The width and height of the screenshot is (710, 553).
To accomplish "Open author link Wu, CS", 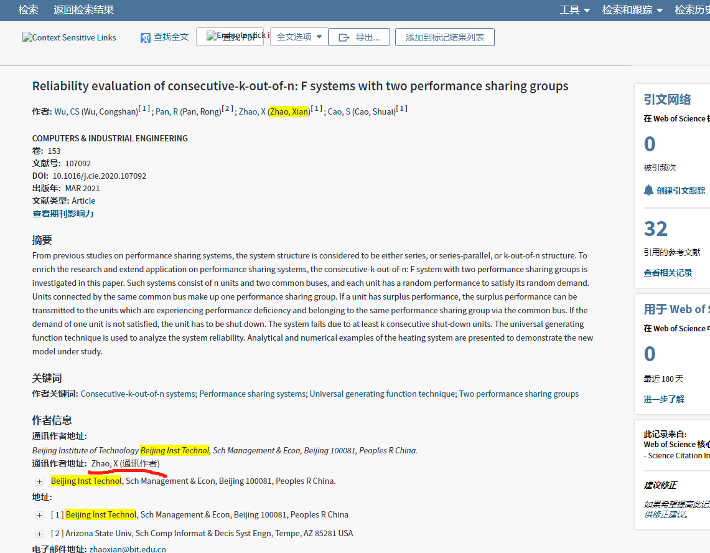I will (x=67, y=111).
